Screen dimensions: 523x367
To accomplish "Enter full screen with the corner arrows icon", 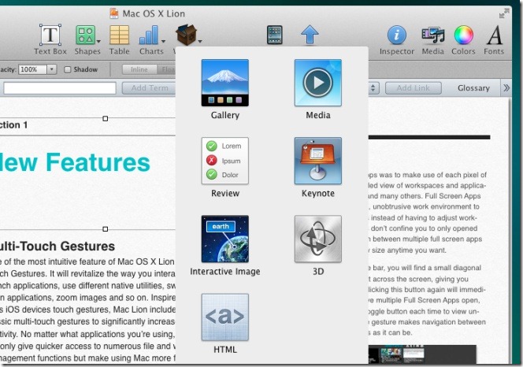I will (x=504, y=13).
